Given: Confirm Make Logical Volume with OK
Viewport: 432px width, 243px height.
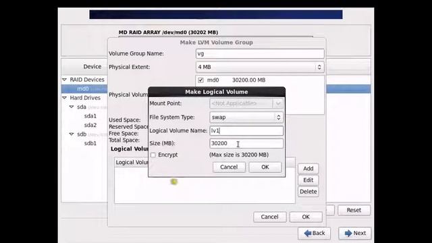Looking at the screenshot, I should click(265, 167).
